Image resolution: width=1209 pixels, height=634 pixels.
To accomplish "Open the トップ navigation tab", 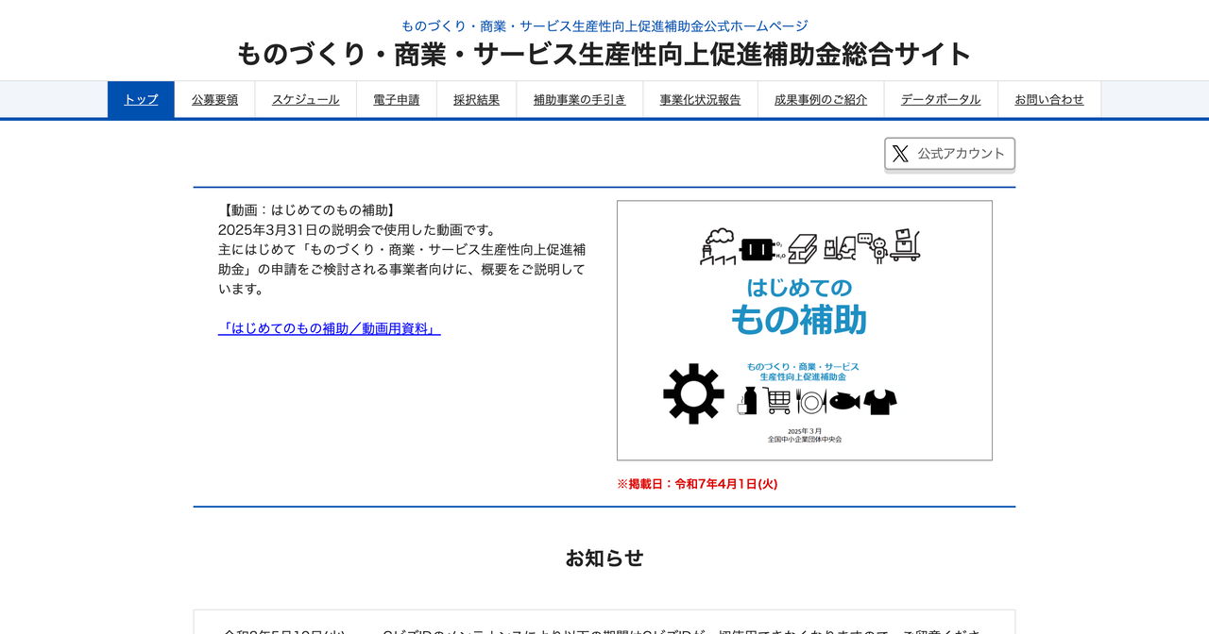I will click(141, 99).
